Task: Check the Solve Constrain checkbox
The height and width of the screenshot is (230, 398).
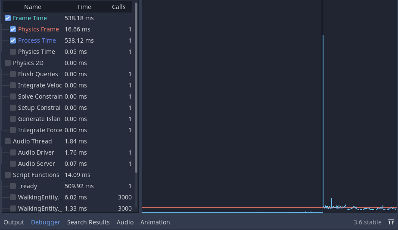Action: (x=12, y=96)
